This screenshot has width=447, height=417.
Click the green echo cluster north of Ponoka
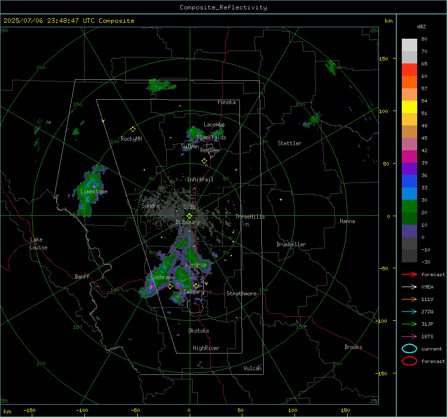click(x=160, y=85)
